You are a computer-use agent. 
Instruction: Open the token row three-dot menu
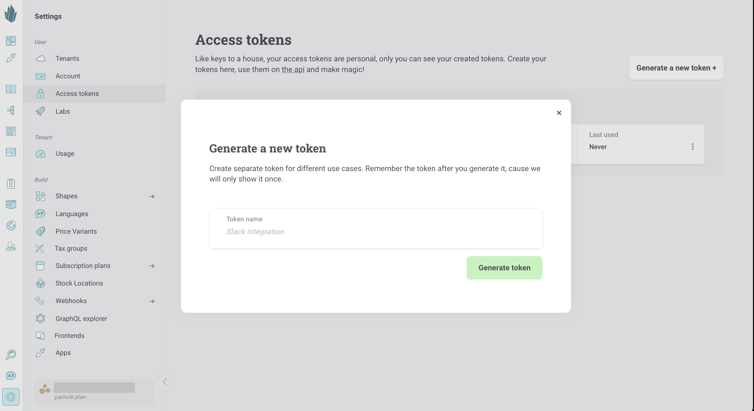coord(692,146)
